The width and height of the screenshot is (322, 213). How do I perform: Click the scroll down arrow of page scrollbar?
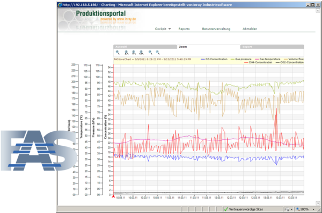pyautogui.click(x=318, y=203)
